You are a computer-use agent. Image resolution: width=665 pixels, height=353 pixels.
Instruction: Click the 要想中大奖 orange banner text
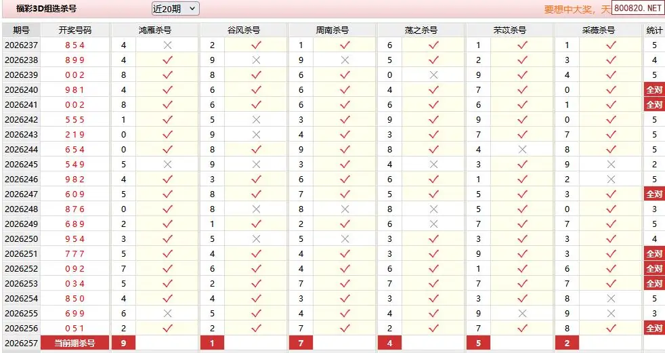(570, 9)
